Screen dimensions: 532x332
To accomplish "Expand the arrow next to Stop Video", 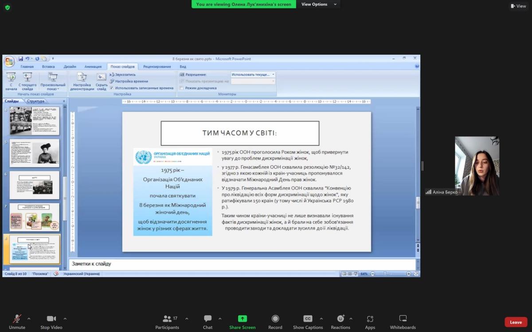I will point(65,319).
